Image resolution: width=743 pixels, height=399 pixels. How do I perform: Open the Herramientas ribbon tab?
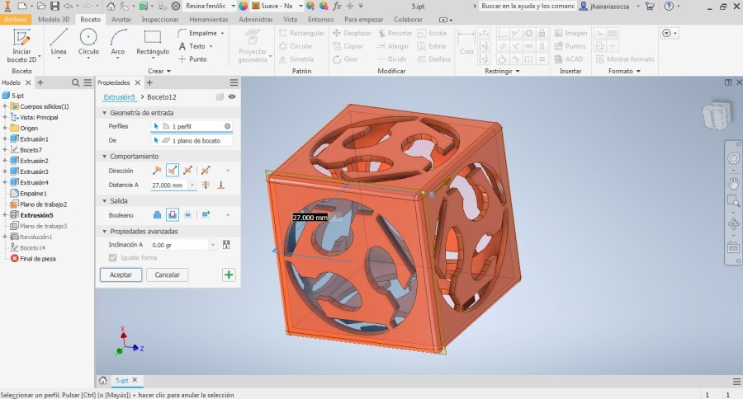(209, 20)
